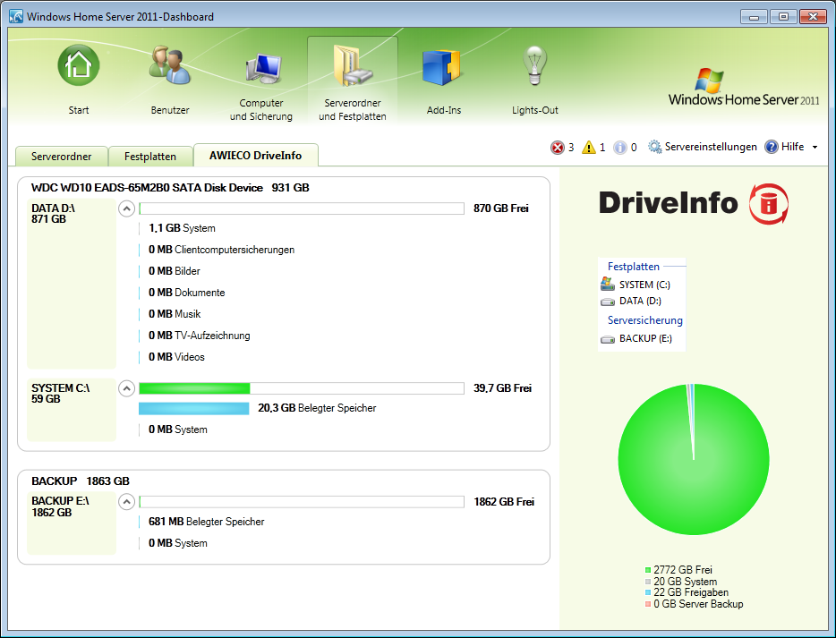The height and width of the screenshot is (638, 836).
Task: Click the red DriveInfo logo icon
Action: (768, 204)
